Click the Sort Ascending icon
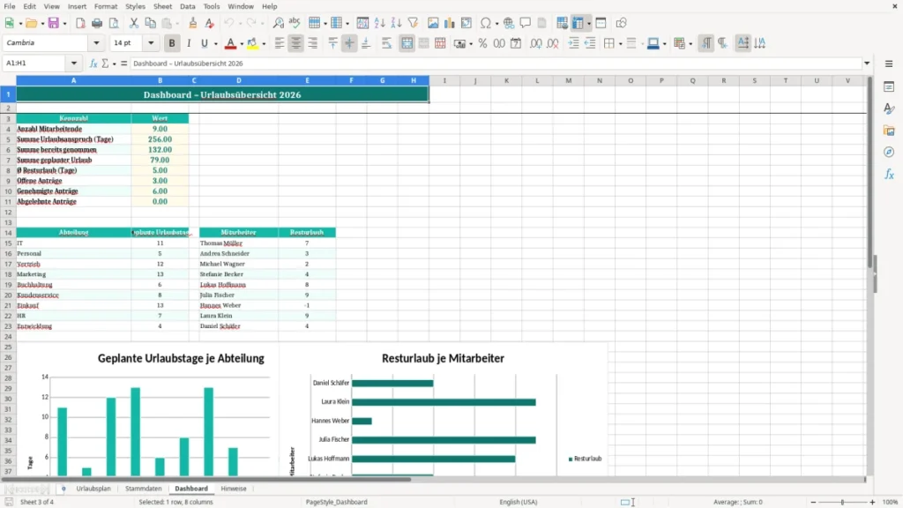903x508 pixels. pos(379,23)
